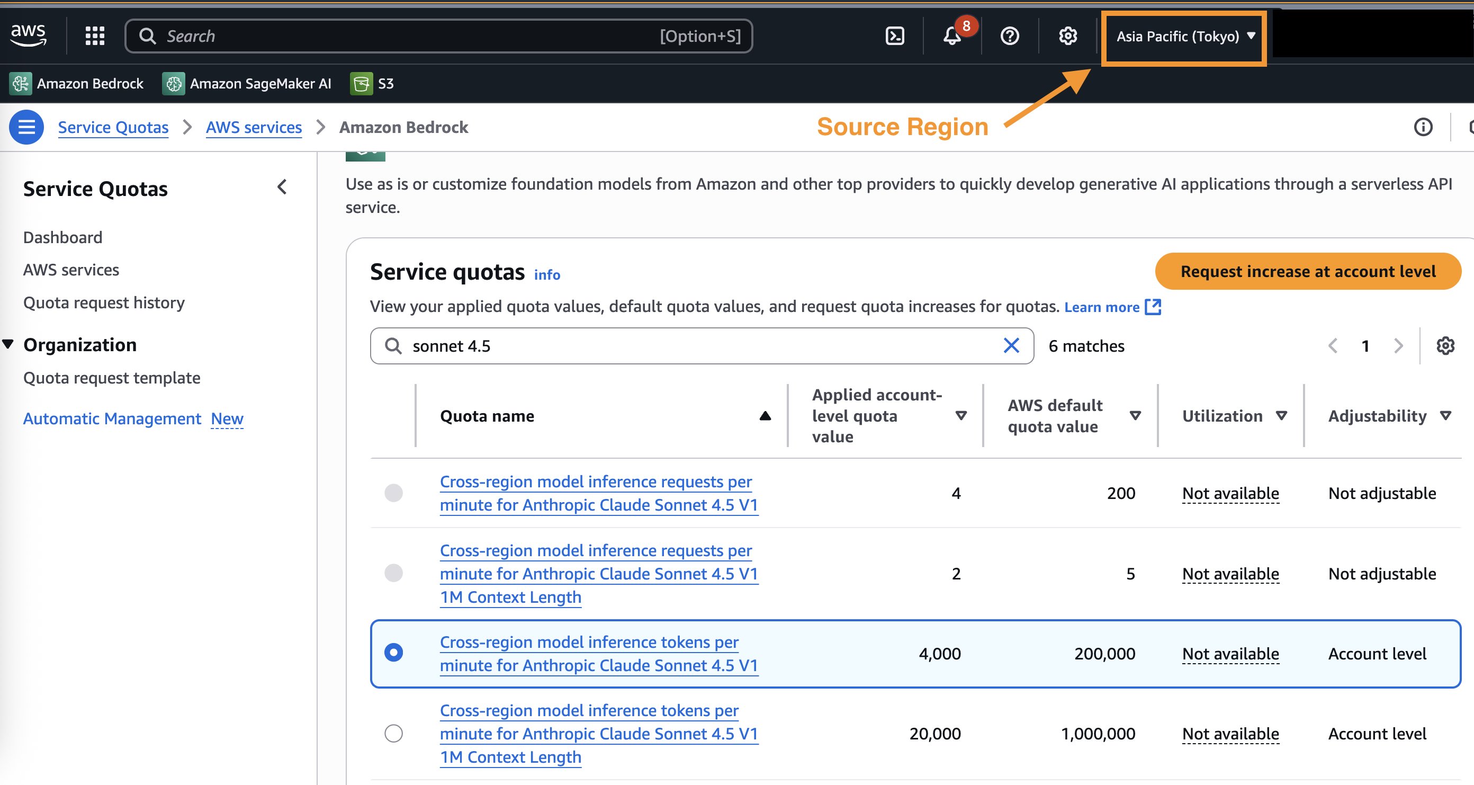Screen dimensions: 1474x785
Task: Open the AWS services apps grid
Action: 94,35
